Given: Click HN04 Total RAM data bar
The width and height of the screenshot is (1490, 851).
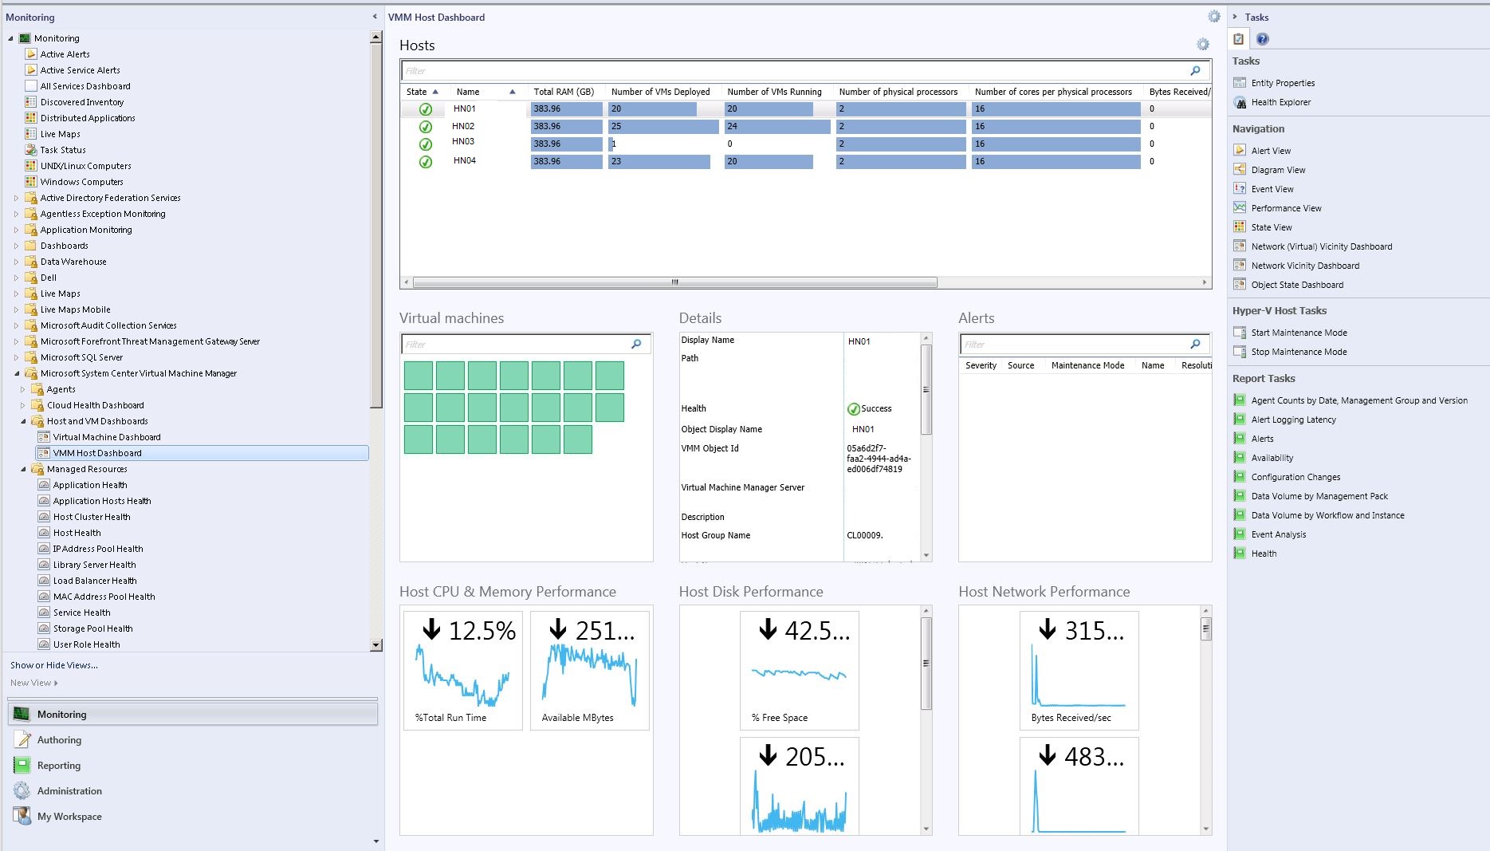Looking at the screenshot, I should point(567,161).
